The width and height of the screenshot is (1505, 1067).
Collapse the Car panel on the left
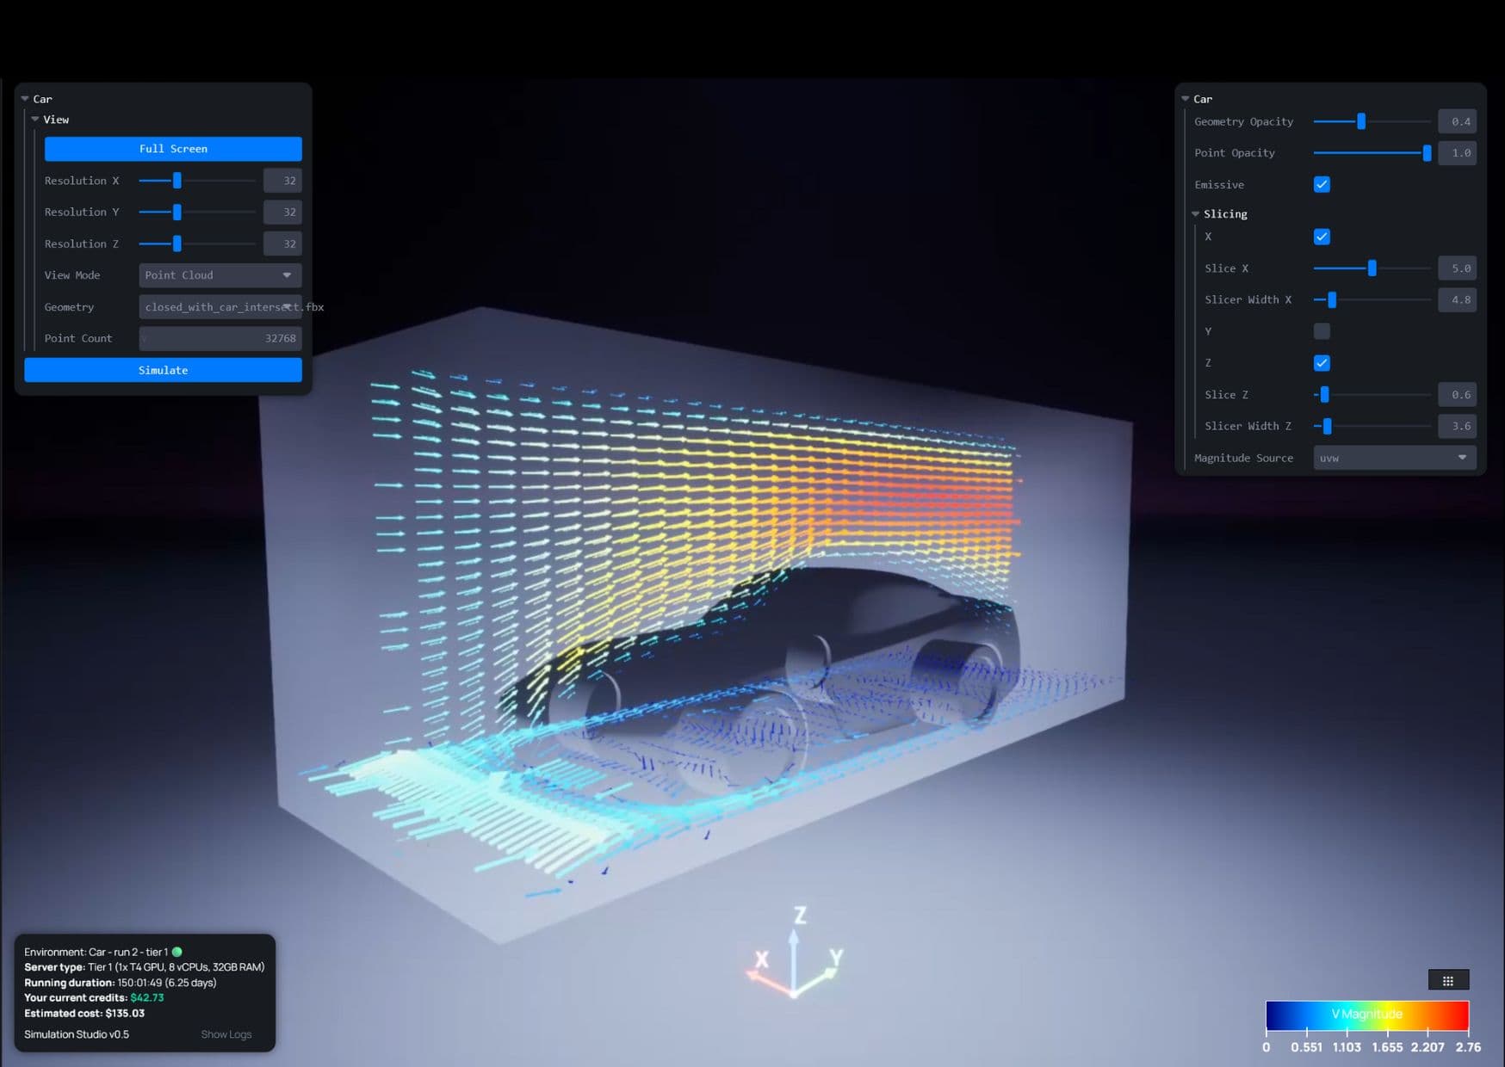click(x=25, y=99)
